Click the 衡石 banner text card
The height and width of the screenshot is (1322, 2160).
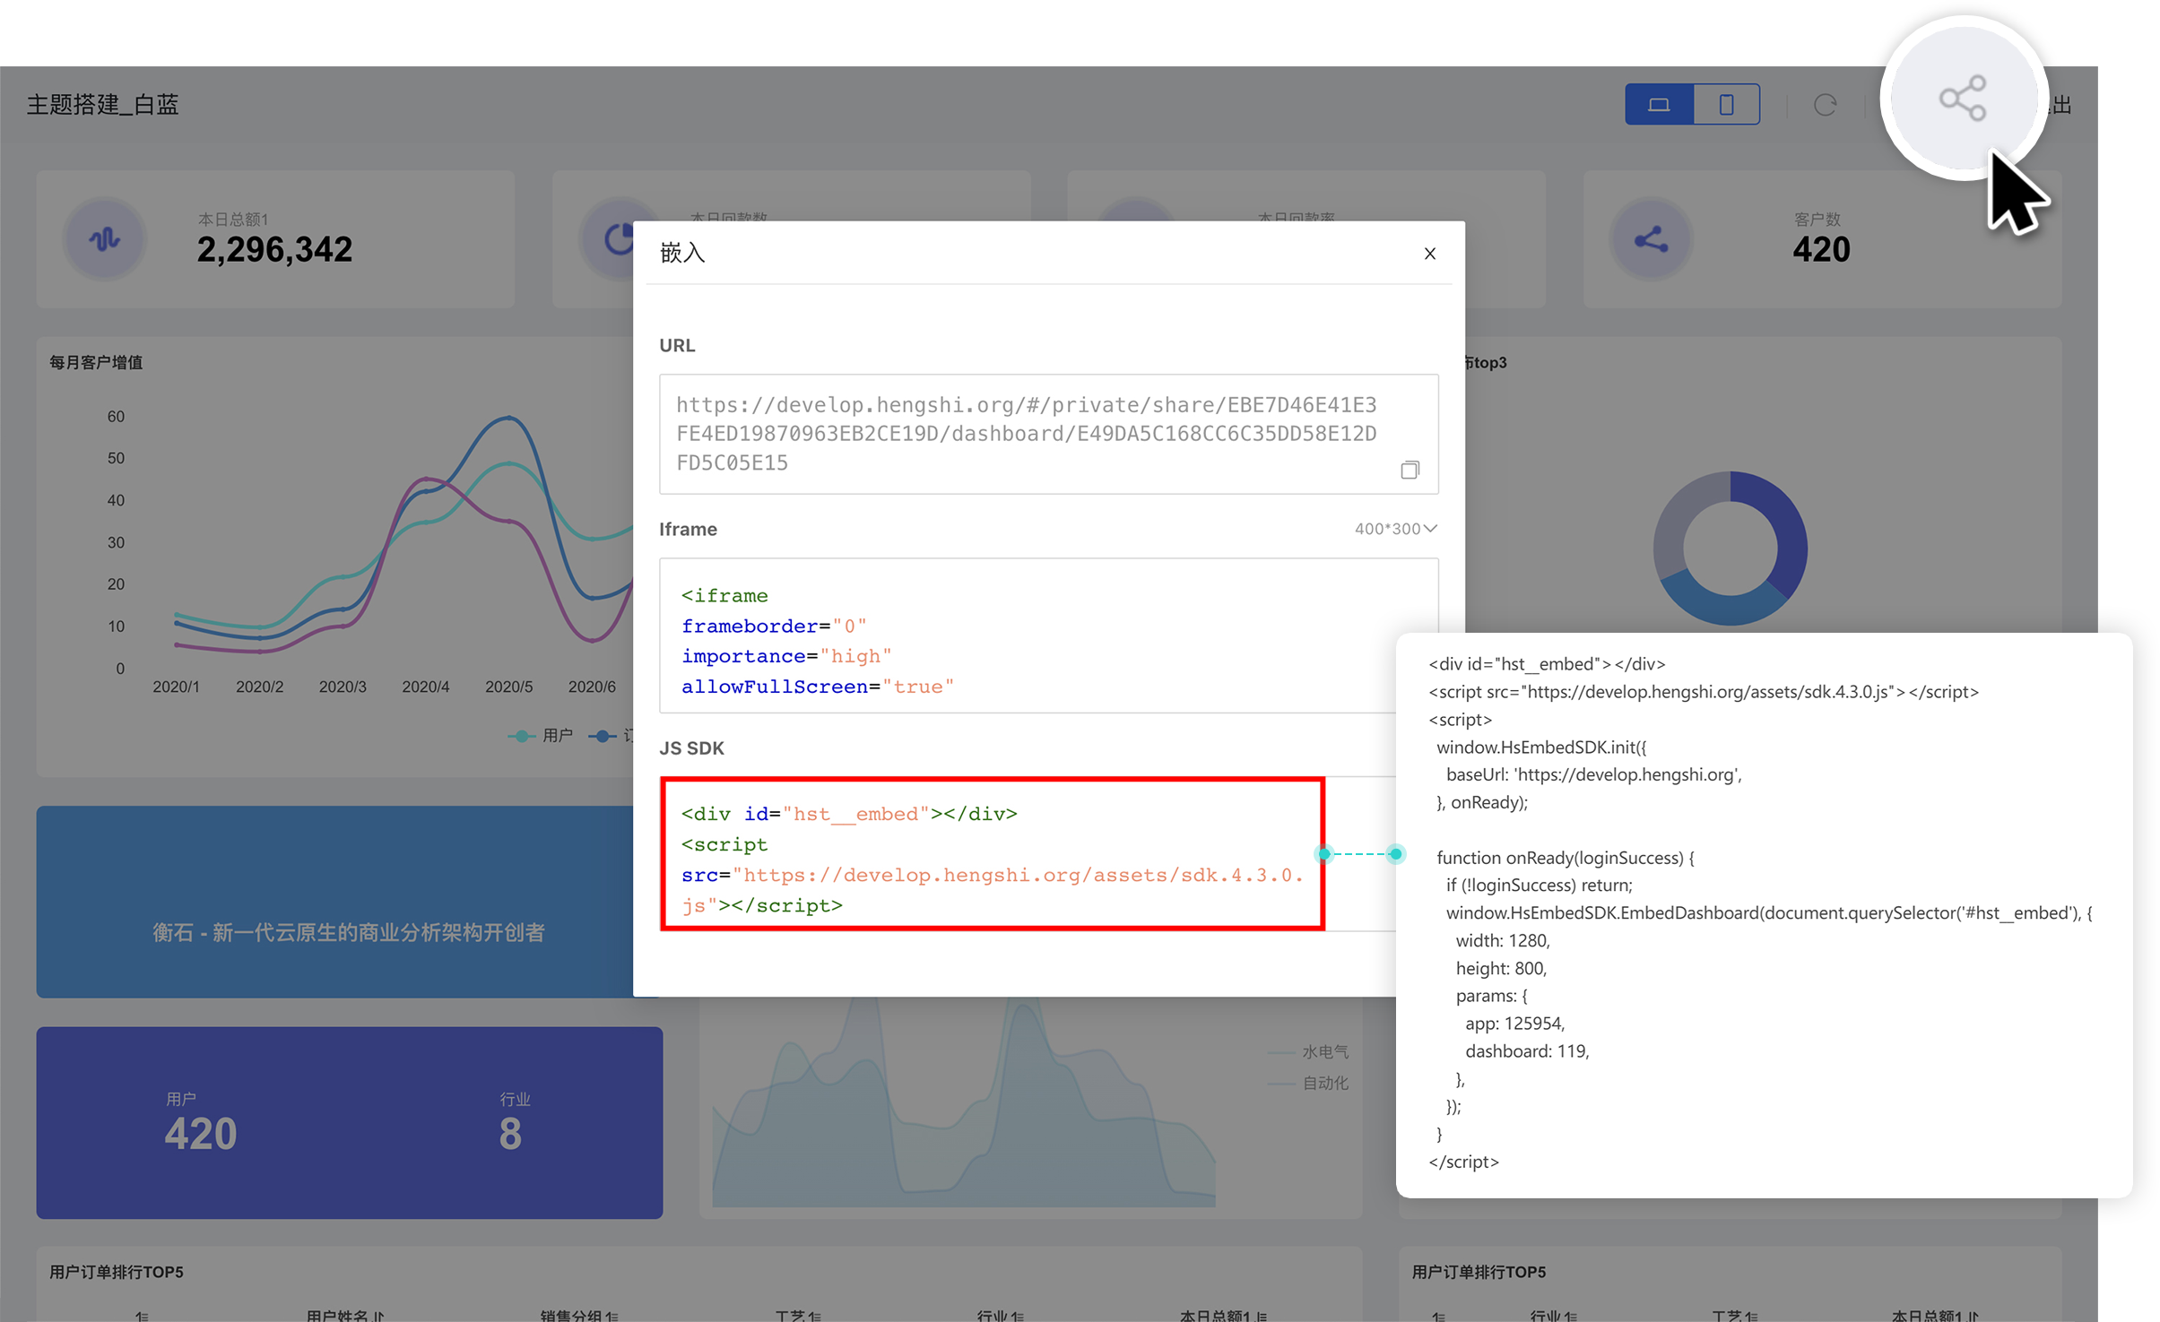(x=348, y=932)
